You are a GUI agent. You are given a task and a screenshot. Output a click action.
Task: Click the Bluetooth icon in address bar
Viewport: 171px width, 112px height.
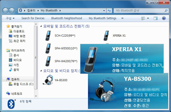pos(21,11)
